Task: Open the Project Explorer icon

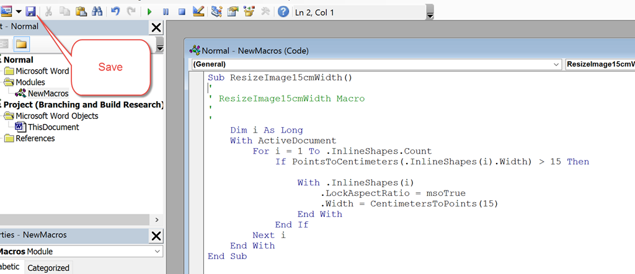Action: tap(216, 12)
